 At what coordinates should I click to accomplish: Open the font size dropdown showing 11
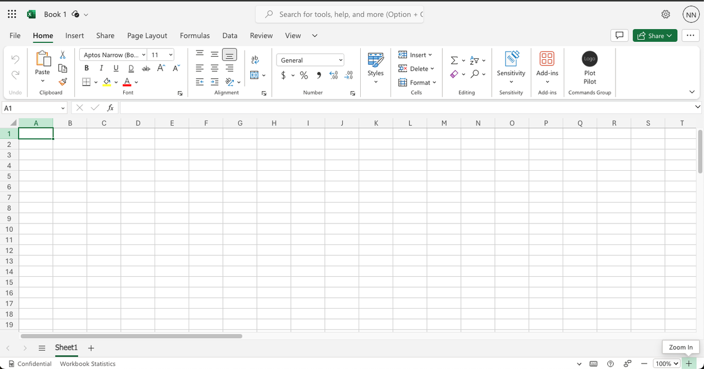171,55
